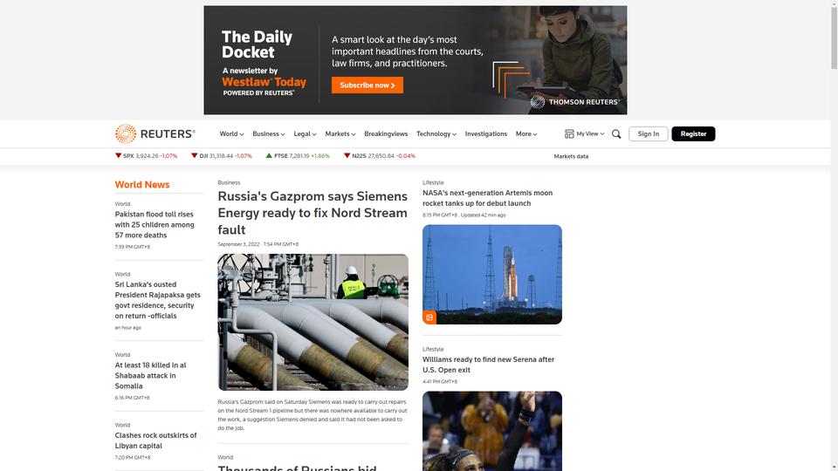
Task: Click the My View layout icon
Action: point(569,134)
